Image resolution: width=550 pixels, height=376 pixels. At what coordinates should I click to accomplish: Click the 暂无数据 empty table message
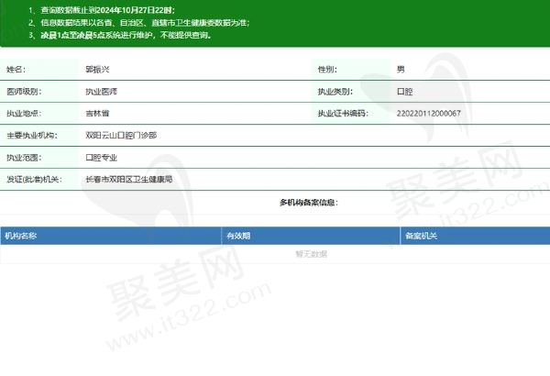point(311,254)
